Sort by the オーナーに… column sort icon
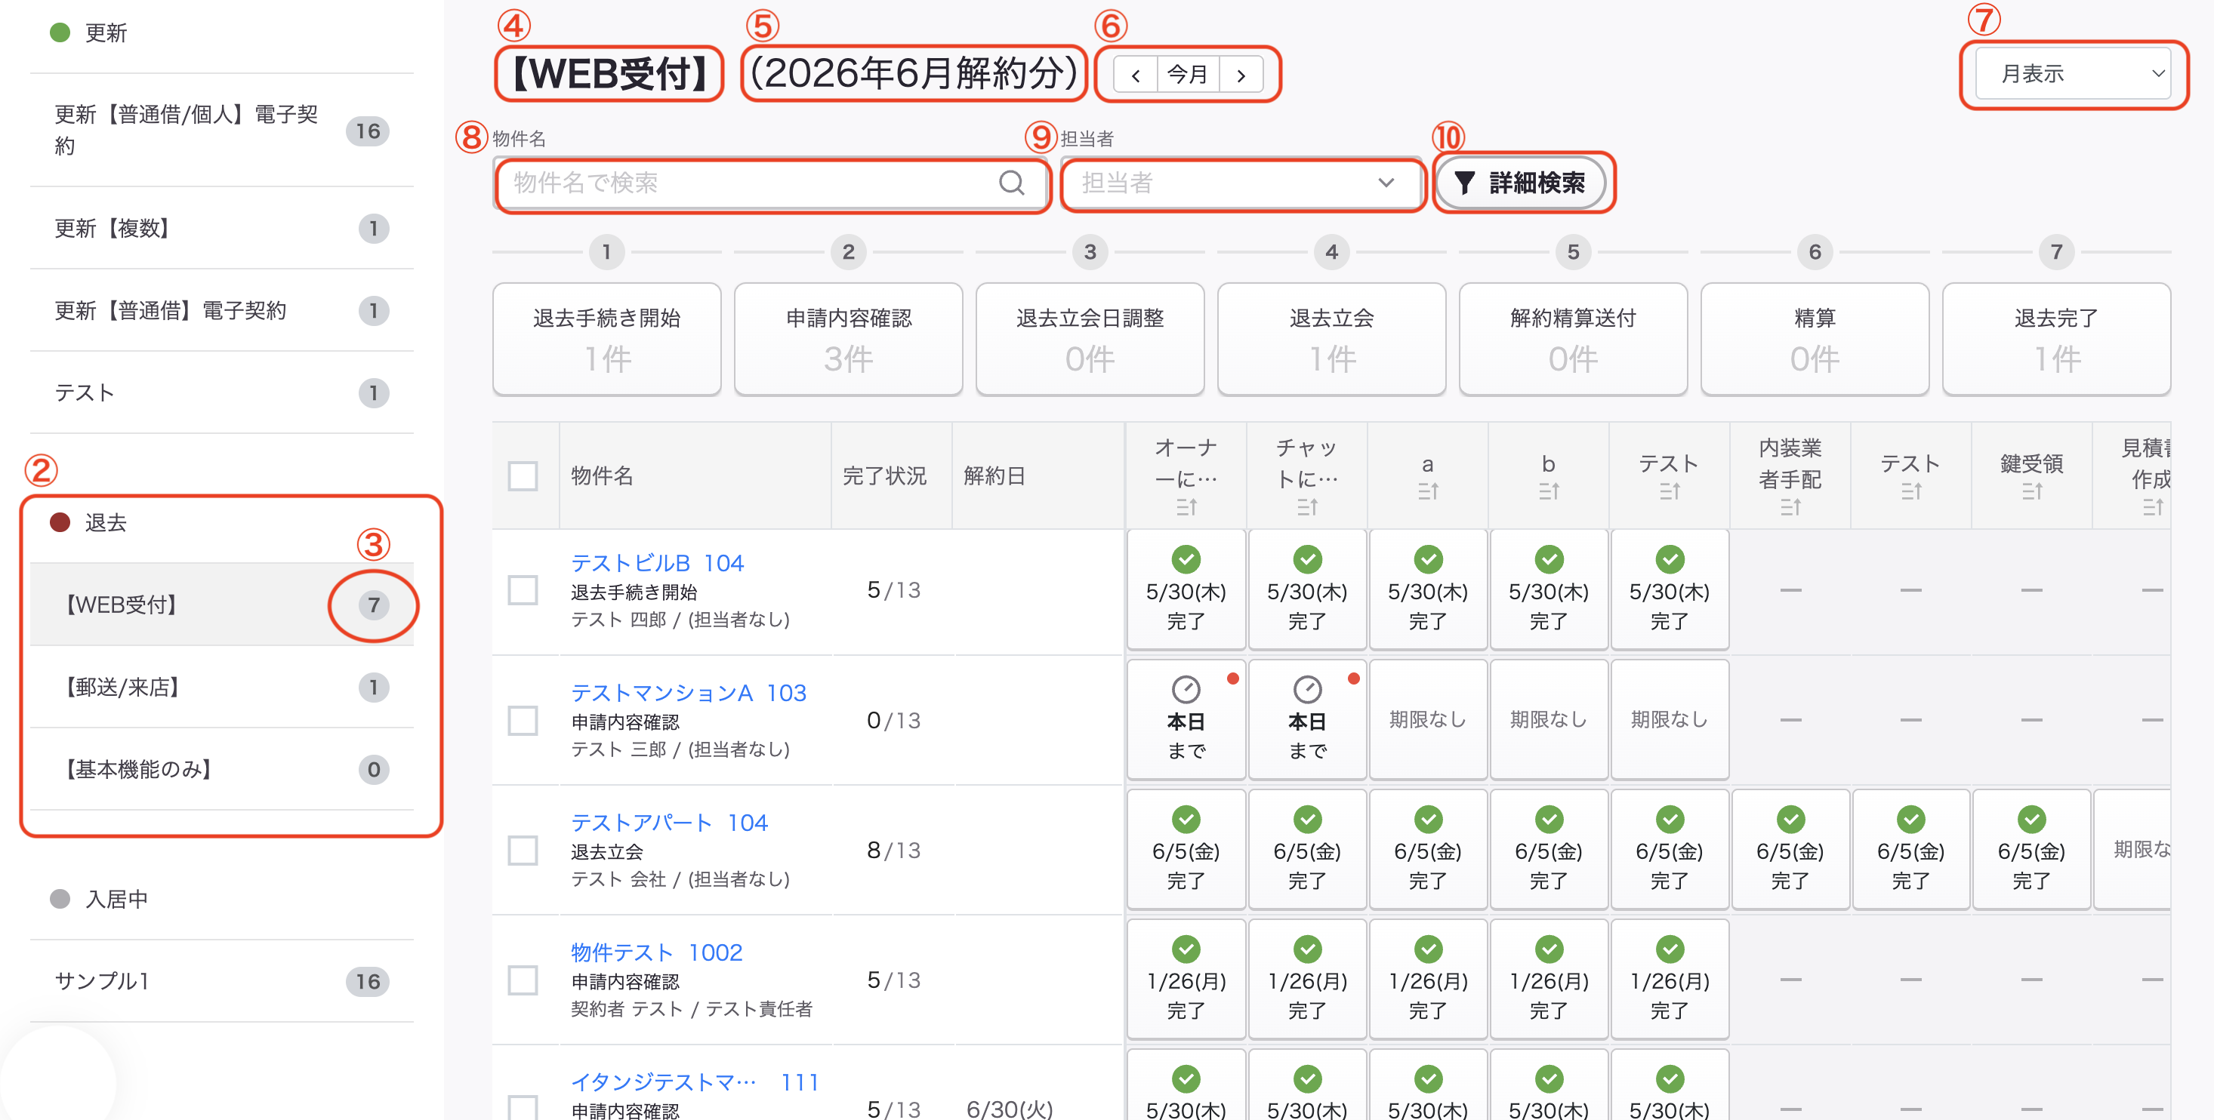Screen dimensions: 2214x1120 click(1186, 508)
